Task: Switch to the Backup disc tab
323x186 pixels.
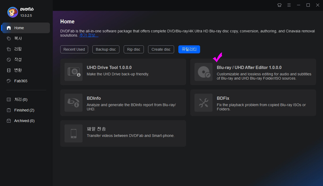Action: click(x=106, y=49)
